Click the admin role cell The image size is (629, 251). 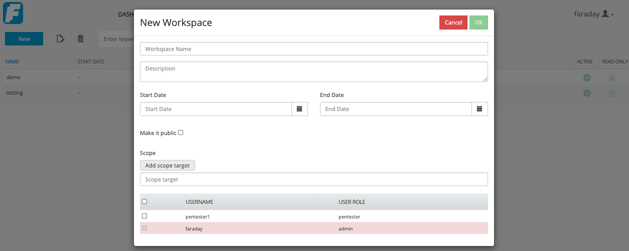click(x=346, y=228)
